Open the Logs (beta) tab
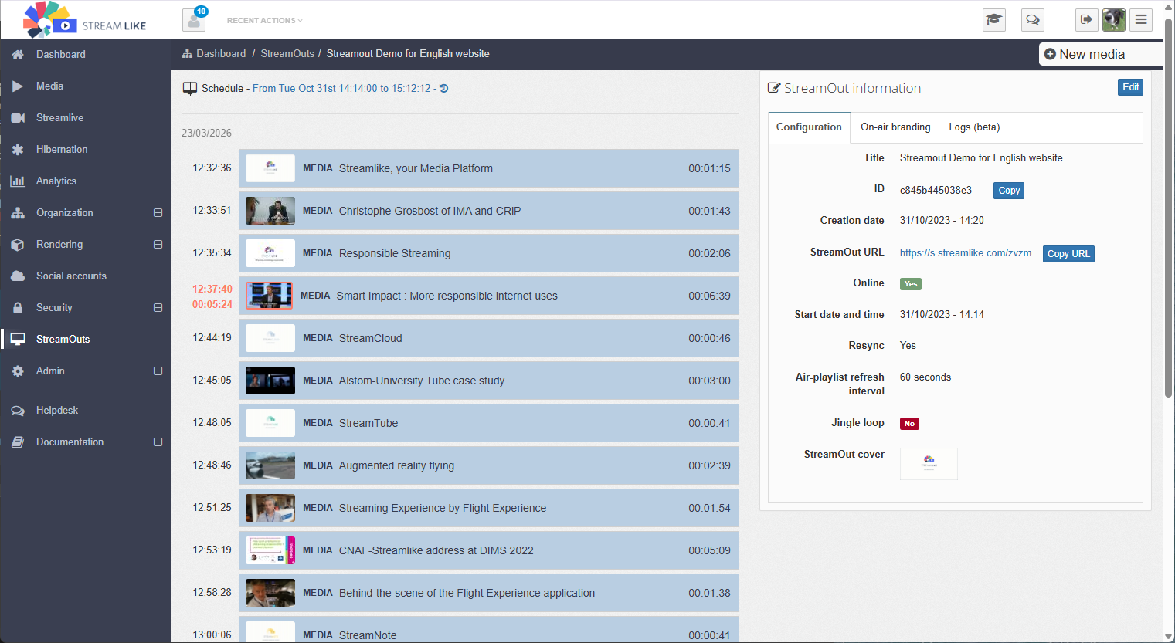Viewport: 1175px width, 643px height. tap(974, 127)
